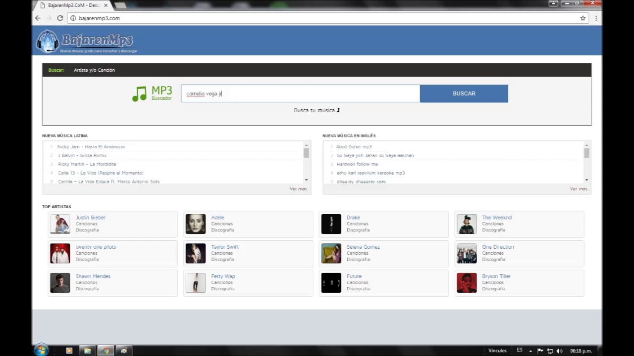Open Vínculos toolbar in taskbar

497,351
